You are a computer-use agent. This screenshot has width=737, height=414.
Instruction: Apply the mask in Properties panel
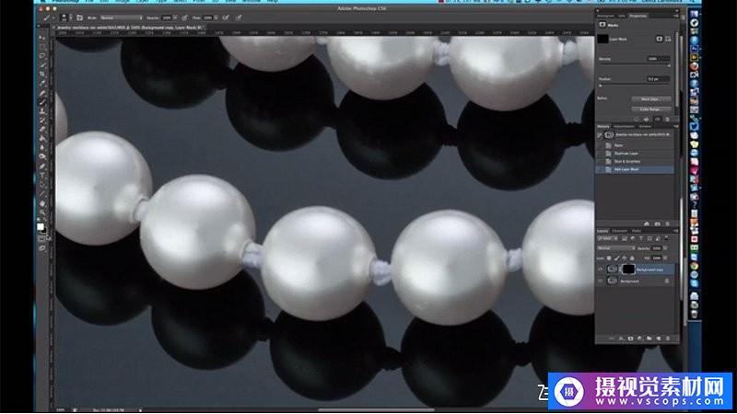647,120
